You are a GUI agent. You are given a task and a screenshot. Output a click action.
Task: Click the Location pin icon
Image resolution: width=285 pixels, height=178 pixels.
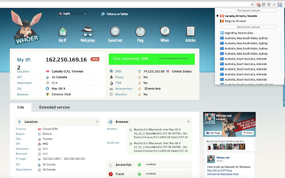coord(20,122)
